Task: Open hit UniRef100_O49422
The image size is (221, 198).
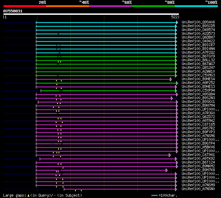Action: (198, 41)
